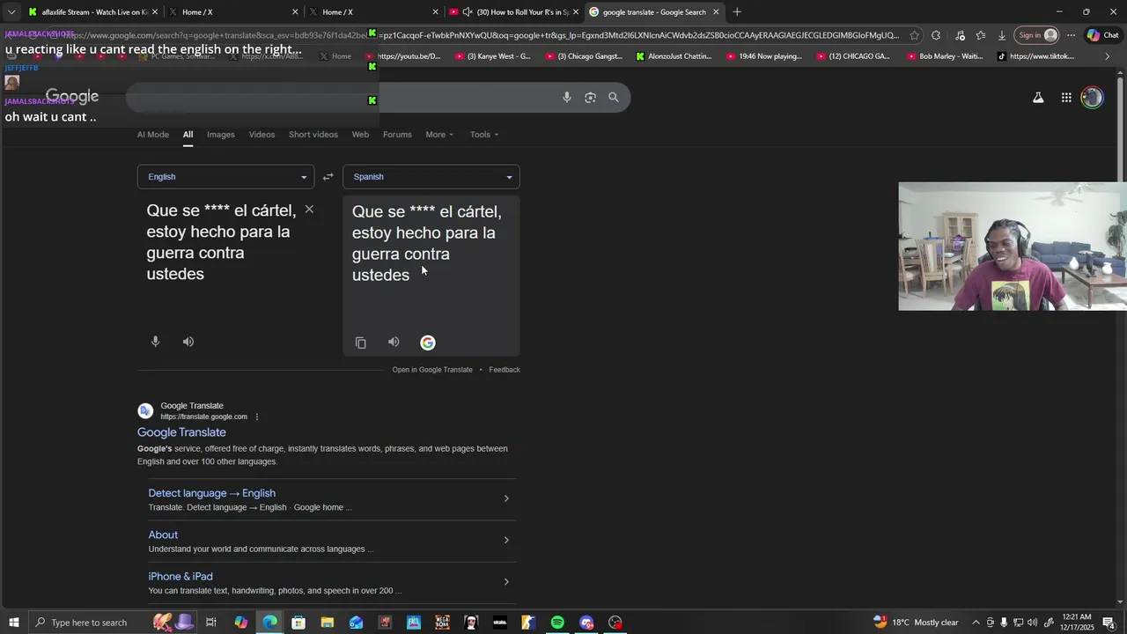
Task: Open Spotify from the taskbar
Action: 557,623
